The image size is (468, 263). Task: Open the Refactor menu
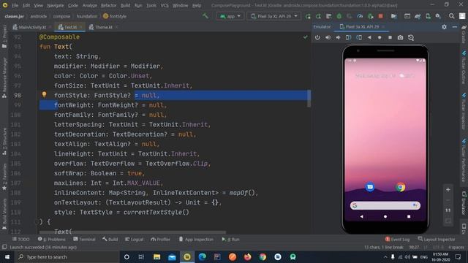108,5
